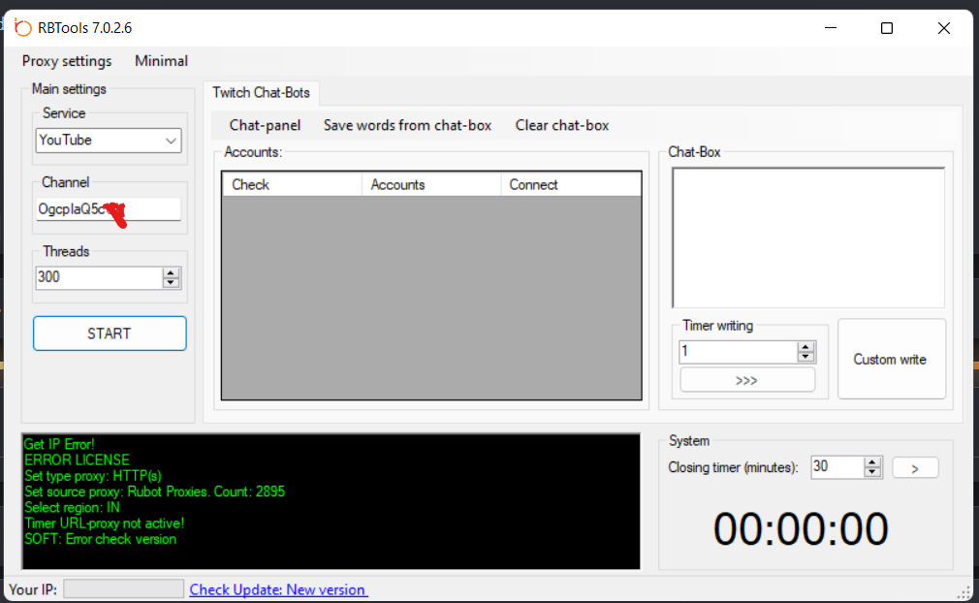Click Clear chat-box in toolbar
979x603 pixels.
[x=562, y=125]
